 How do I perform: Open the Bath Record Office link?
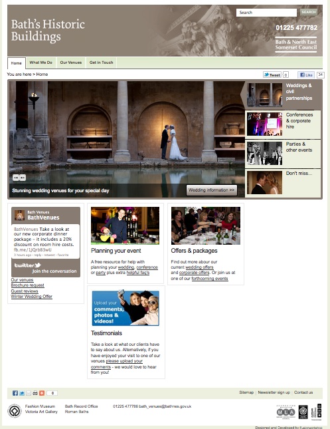pyautogui.click(x=82, y=406)
